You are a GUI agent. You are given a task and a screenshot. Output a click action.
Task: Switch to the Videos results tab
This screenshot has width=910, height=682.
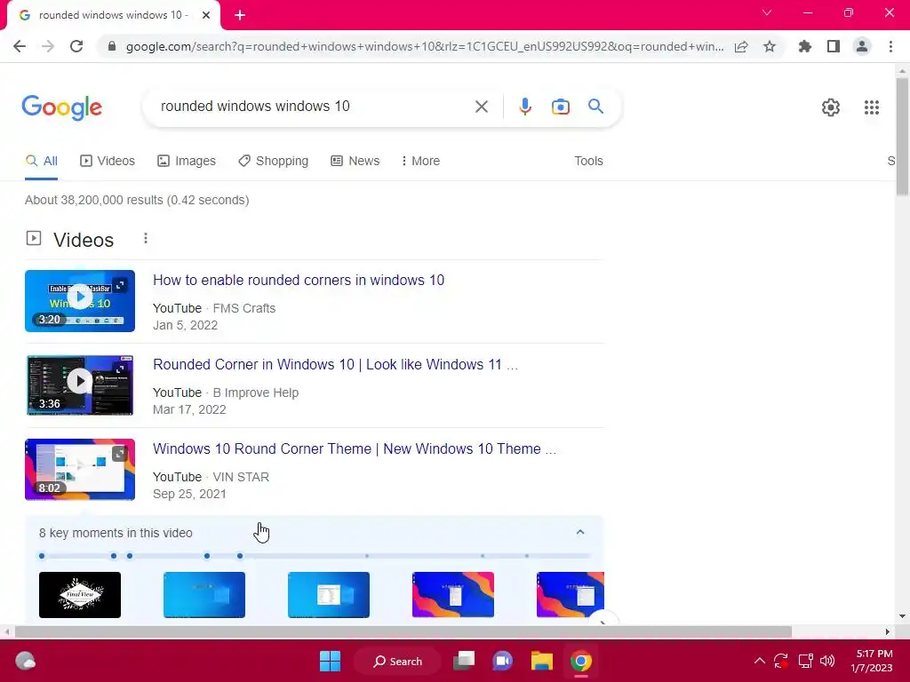pyautogui.click(x=108, y=162)
